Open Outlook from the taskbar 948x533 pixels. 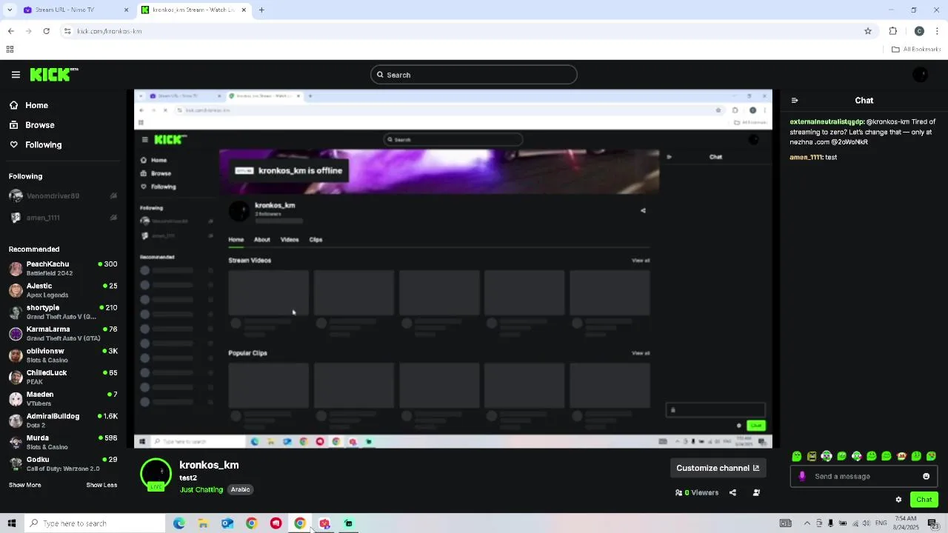227,523
